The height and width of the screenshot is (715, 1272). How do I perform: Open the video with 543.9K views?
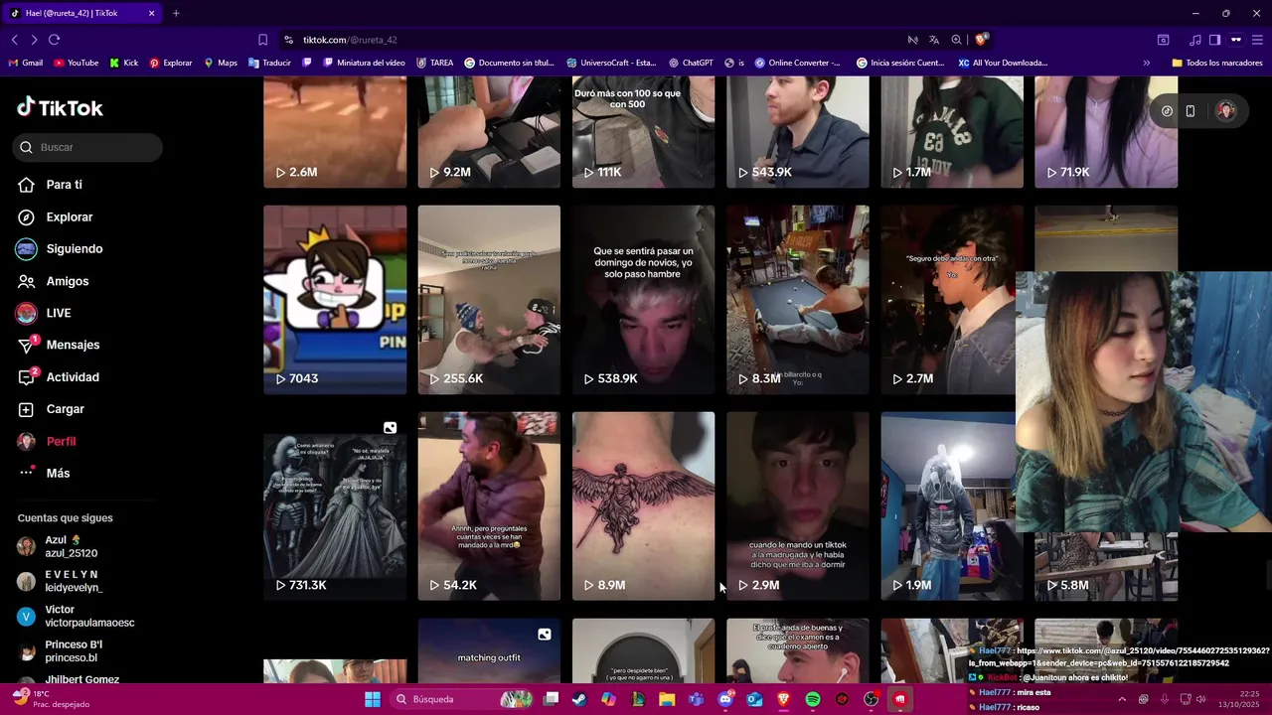tap(797, 132)
